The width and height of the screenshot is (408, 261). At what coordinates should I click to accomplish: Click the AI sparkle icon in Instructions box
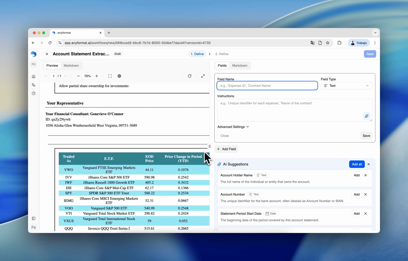point(367,116)
